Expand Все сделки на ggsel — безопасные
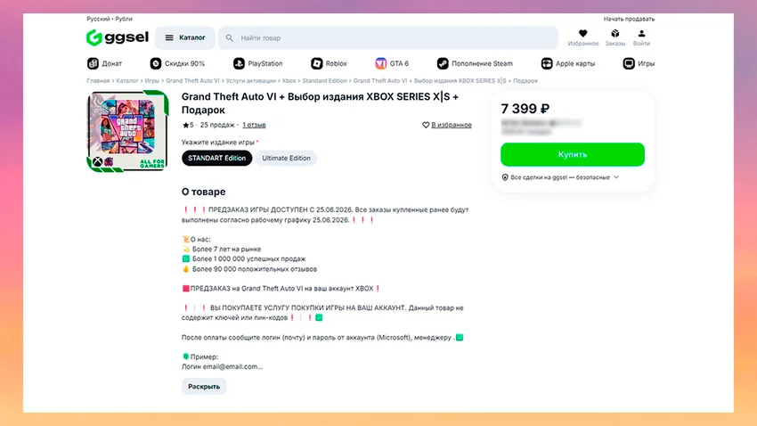 coord(560,177)
